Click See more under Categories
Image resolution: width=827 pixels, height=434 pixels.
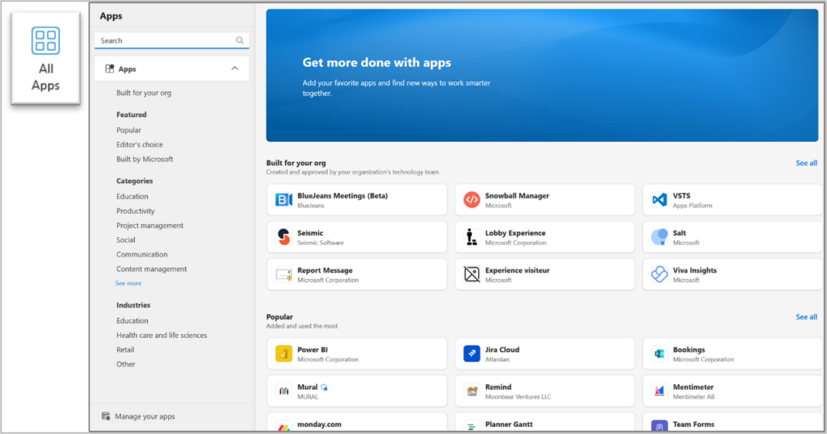pyautogui.click(x=128, y=283)
